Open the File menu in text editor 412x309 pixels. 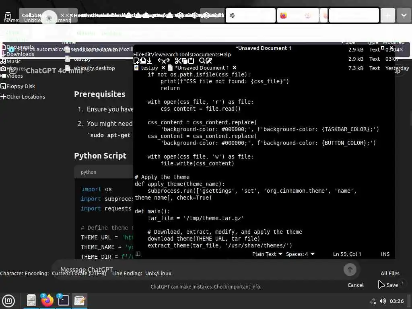pos(138,54)
